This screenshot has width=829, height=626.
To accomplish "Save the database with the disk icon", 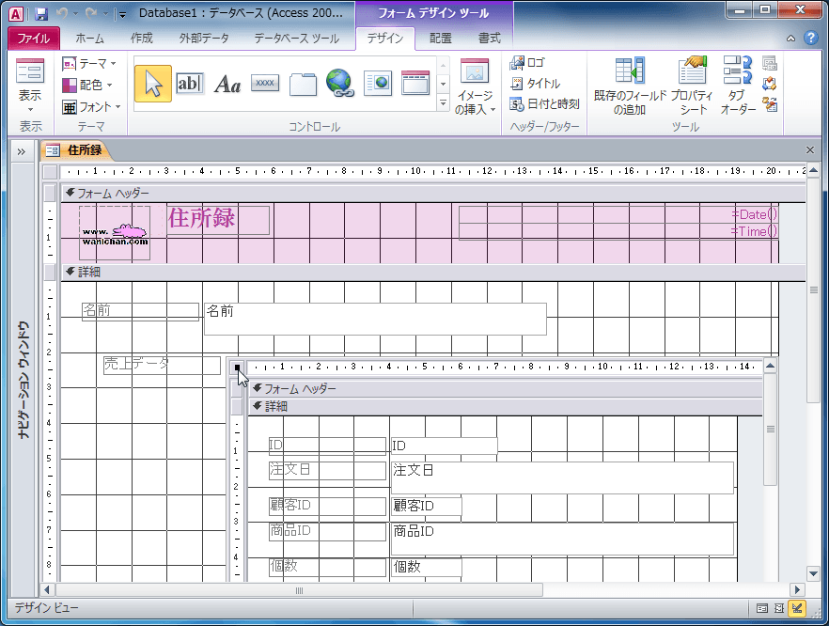I will (x=40, y=14).
